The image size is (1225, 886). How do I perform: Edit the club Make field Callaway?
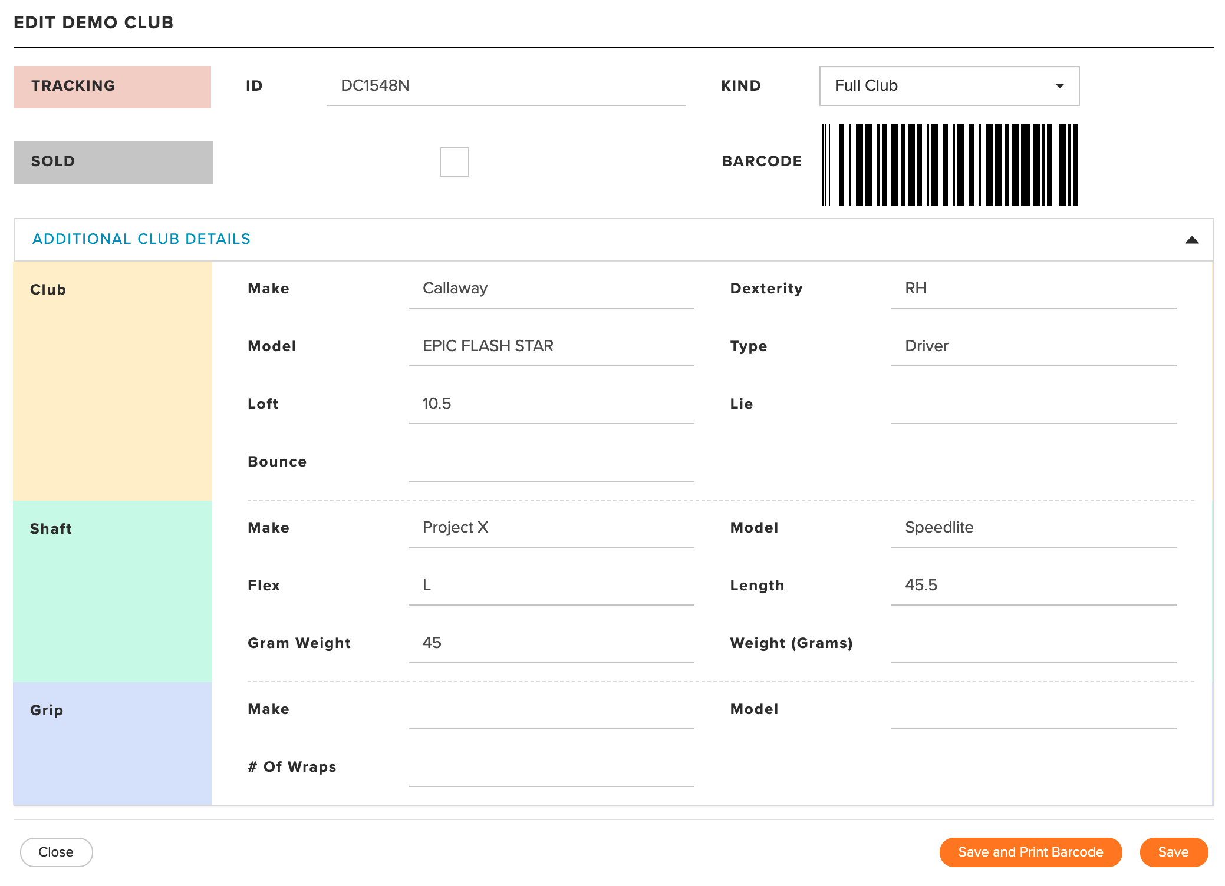(551, 289)
